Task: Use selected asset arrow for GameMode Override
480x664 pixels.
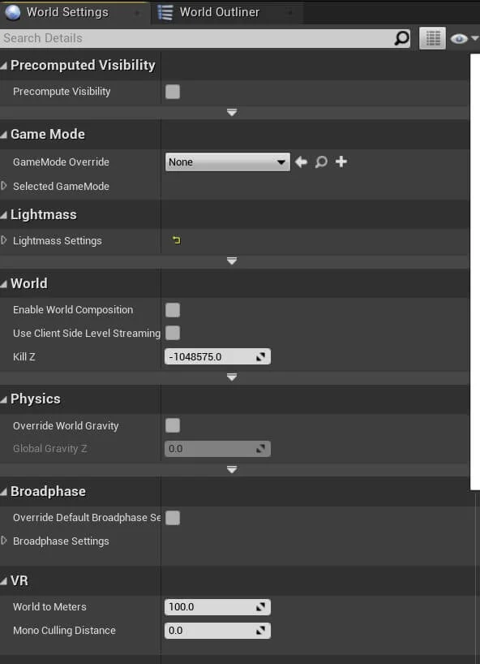Action: coord(301,162)
